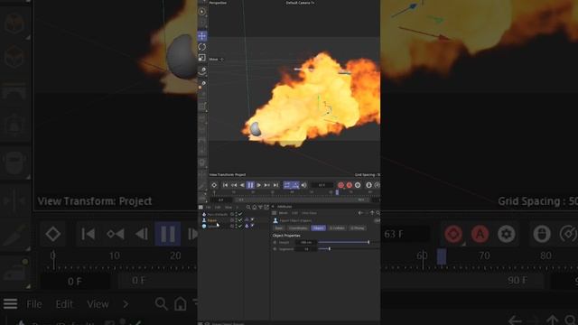Toggle the enable checkmark for Pyro Default

click(240, 214)
